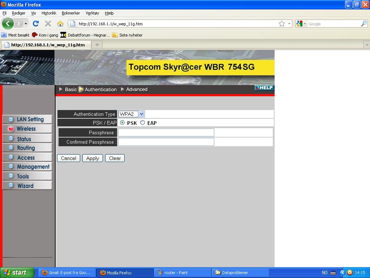Go to the Authentication section
This screenshot has width=370, height=278.
[x=98, y=89]
